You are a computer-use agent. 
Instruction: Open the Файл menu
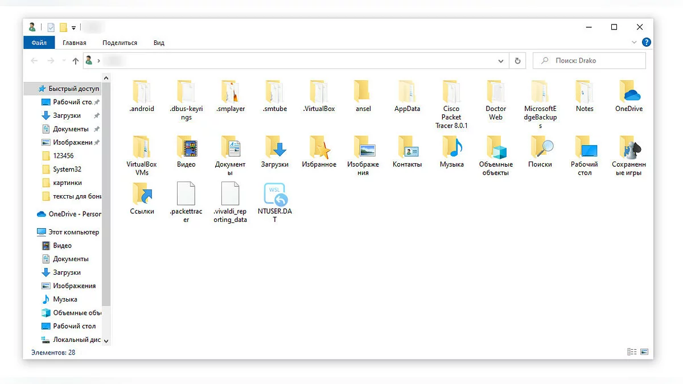coord(39,43)
